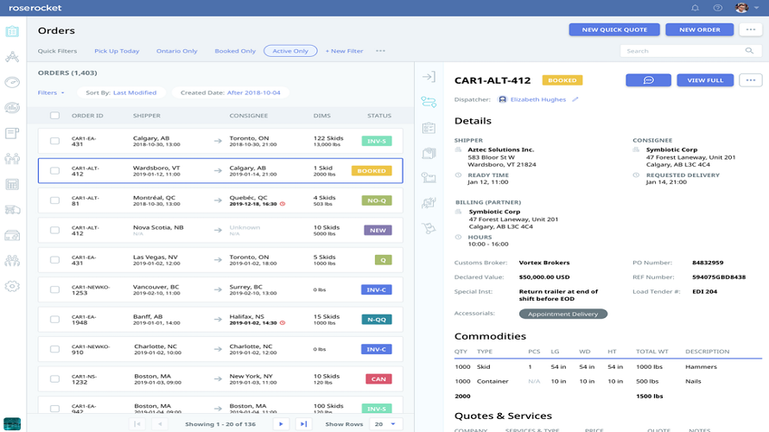Check the box for CAR1-EA-431 Calgary order
The image size is (769, 432).
(x=55, y=141)
